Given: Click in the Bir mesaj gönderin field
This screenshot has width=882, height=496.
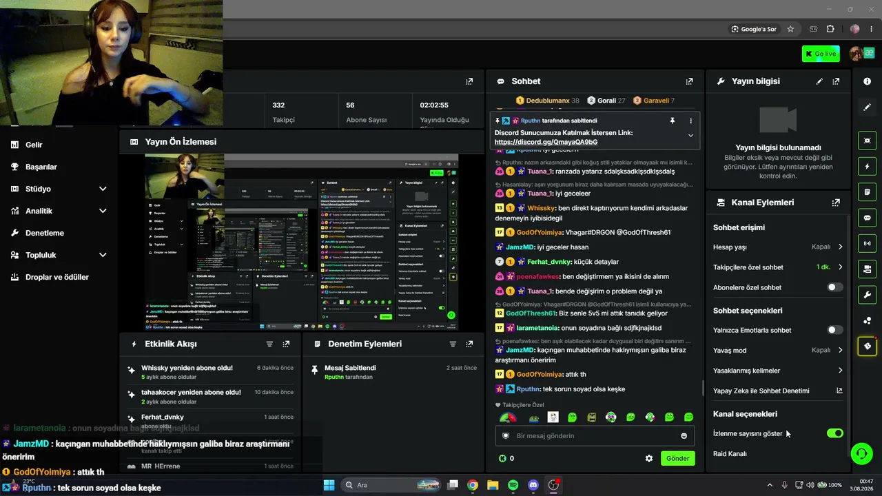Looking at the screenshot, I should point(595,435).
